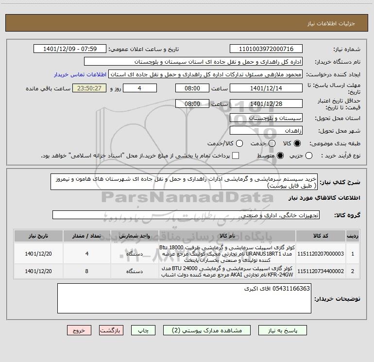Select the کالا/خدمت radio button
The image size is (374, 362).
[239, 143]
